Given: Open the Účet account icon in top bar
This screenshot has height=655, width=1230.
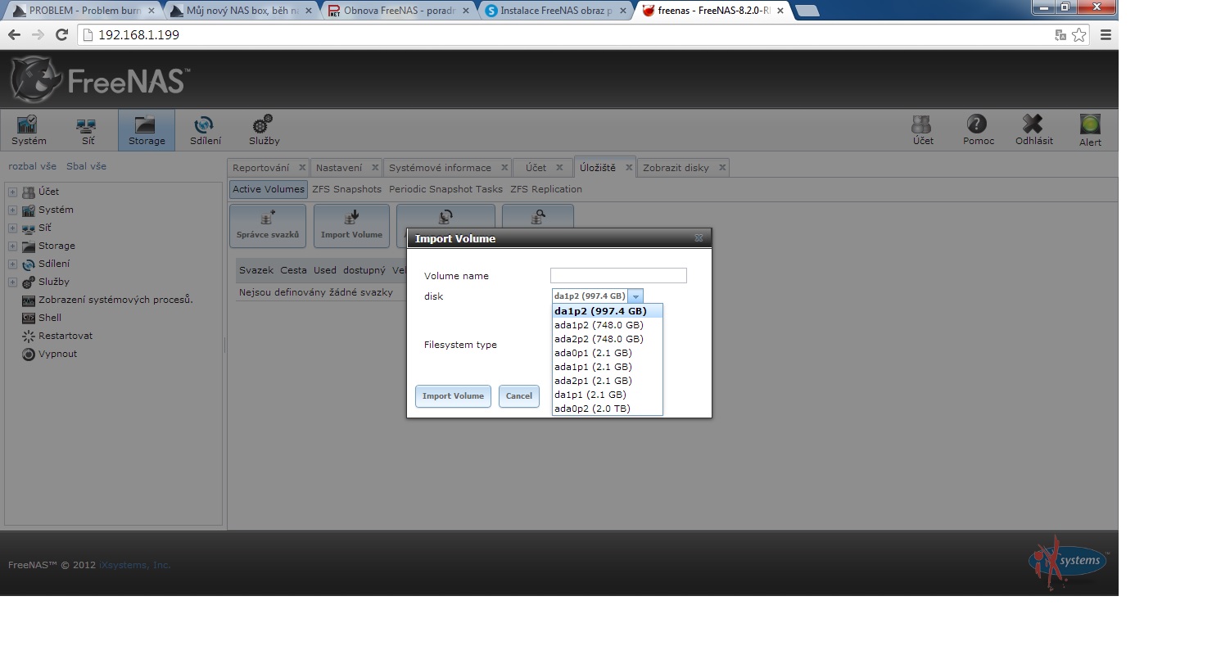Looking at the screenshot, I should coord(923,131).
